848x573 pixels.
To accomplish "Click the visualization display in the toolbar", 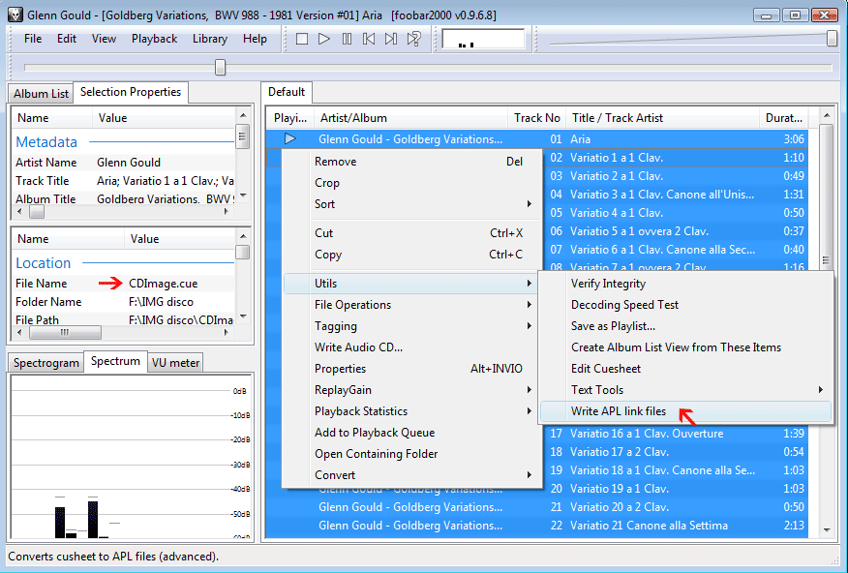I will pos(483,39).
